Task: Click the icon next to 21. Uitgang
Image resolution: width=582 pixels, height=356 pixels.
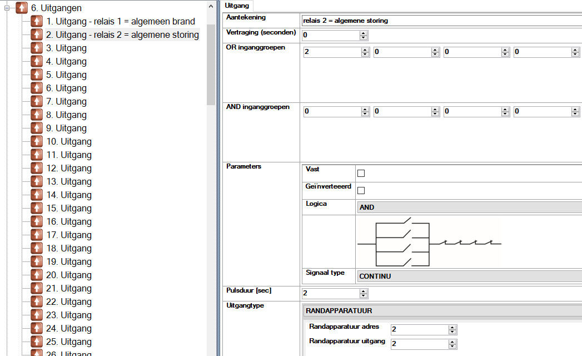Action: click(x=37, y=288)
